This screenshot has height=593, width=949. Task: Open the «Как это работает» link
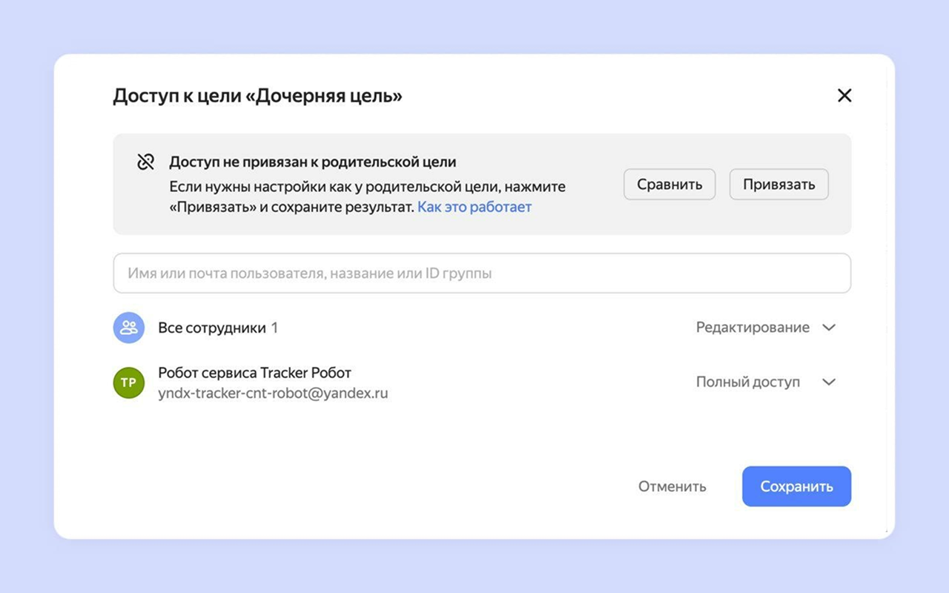[474, 208]
